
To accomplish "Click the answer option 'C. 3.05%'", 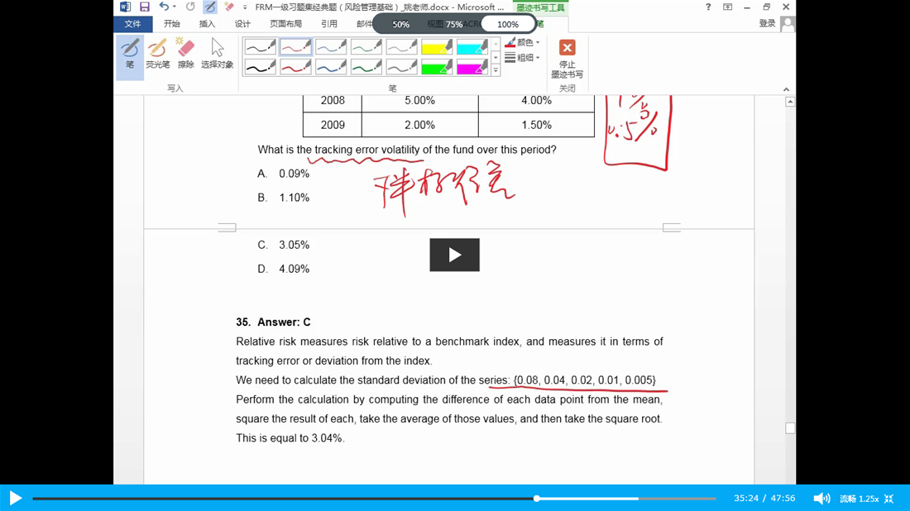I will 283,245.
